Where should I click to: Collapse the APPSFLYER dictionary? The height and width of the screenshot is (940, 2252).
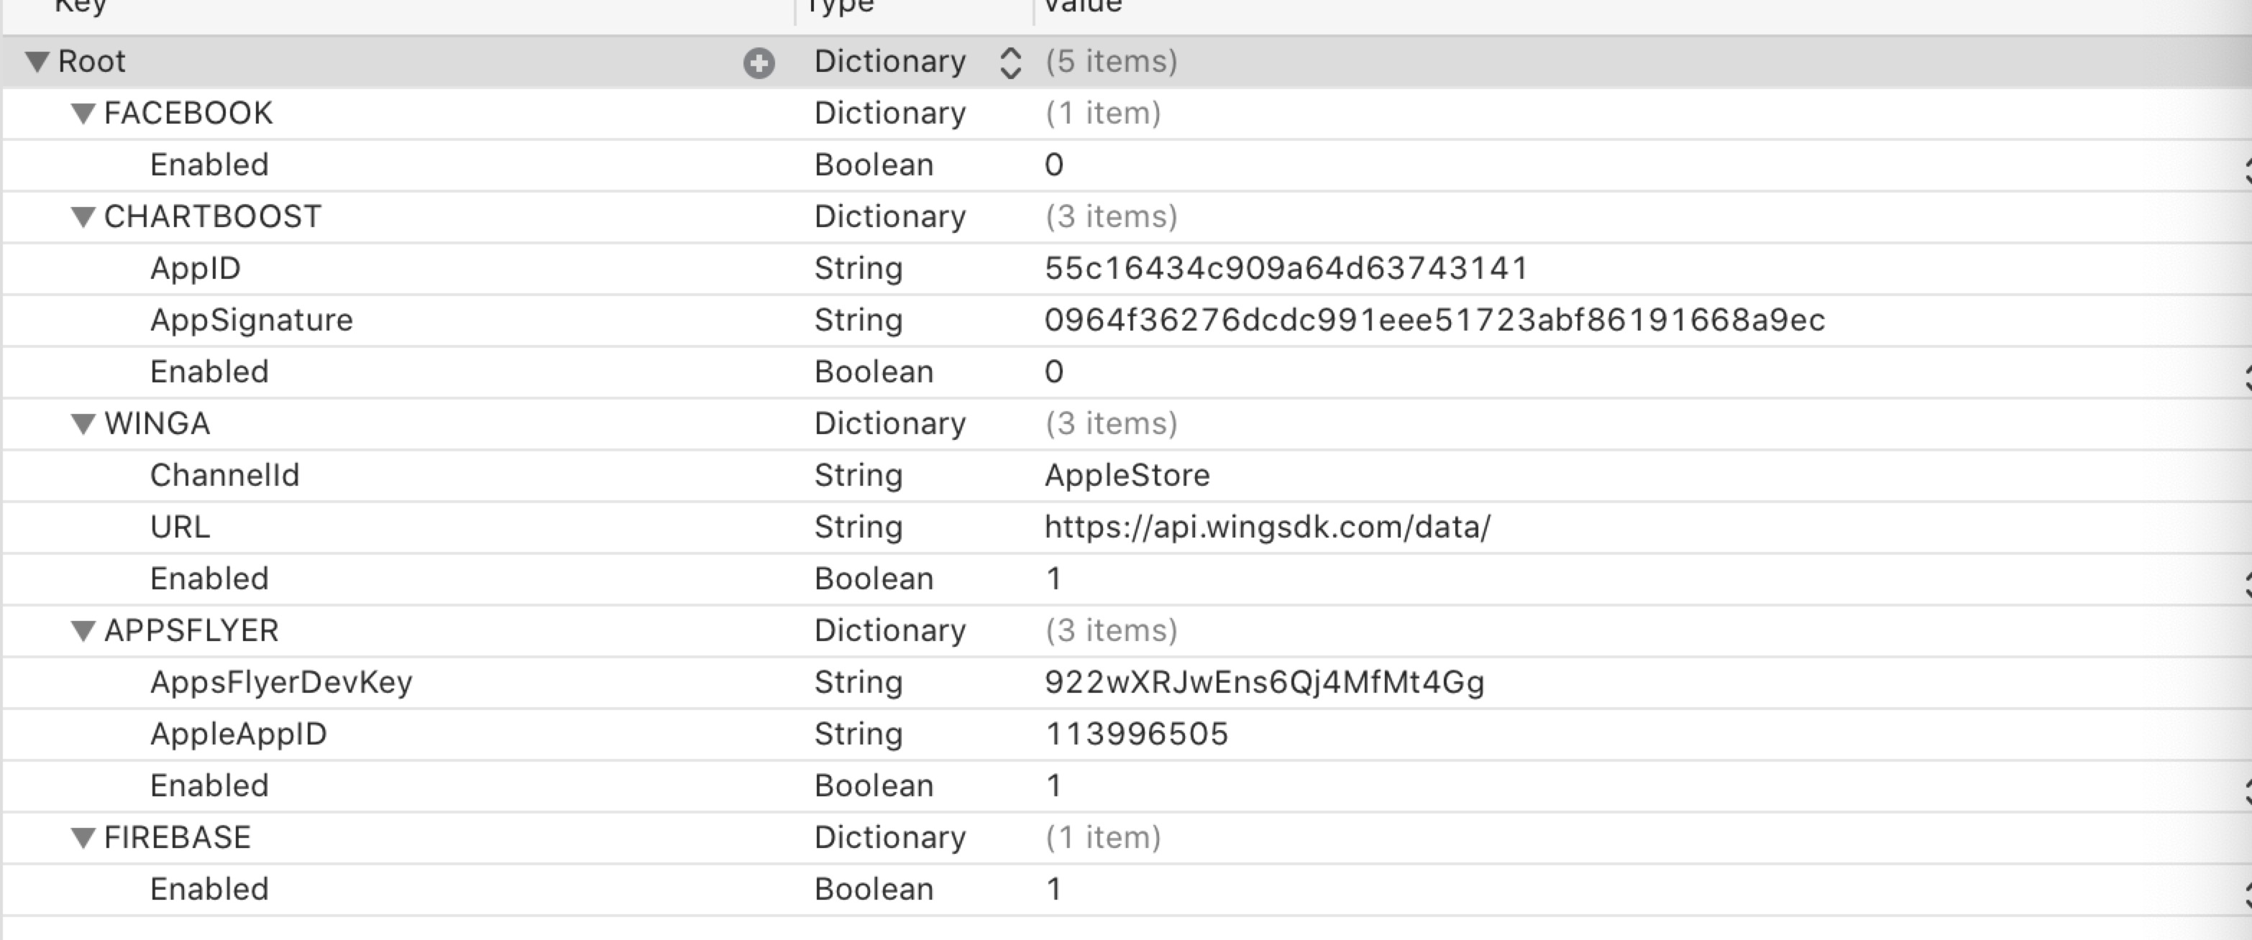(83, 631)
